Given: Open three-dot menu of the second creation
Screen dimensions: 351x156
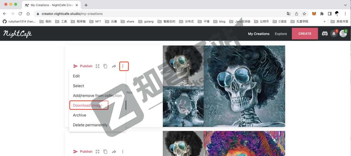Looking at the screenshot, I should tap(123, 151).
